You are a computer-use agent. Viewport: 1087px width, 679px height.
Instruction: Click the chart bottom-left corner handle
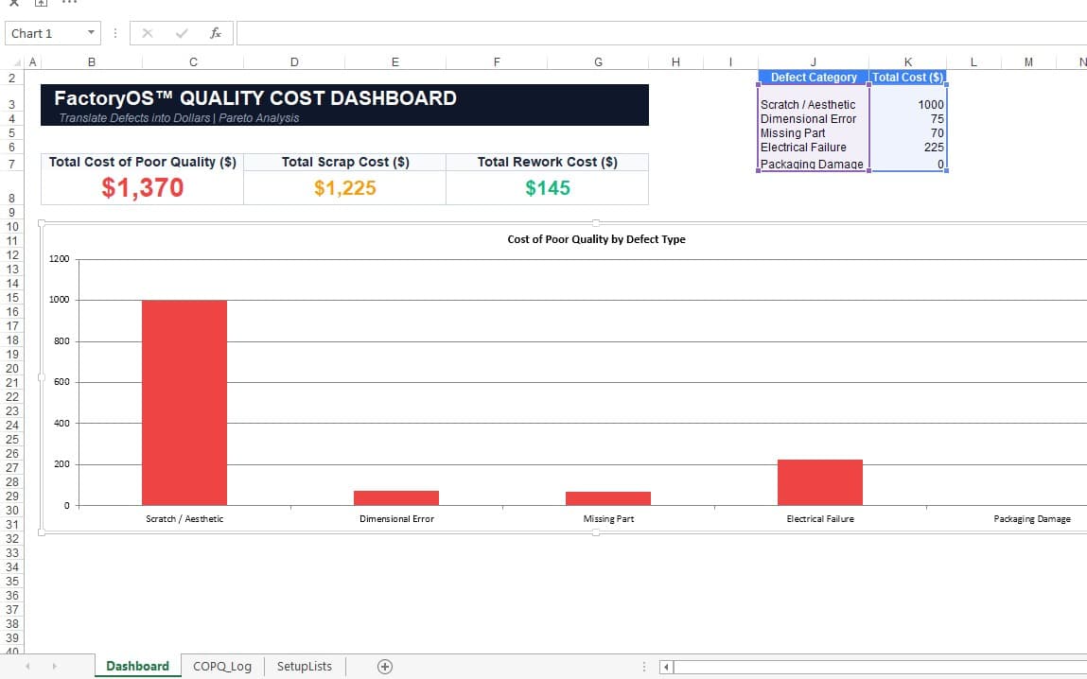42,532
